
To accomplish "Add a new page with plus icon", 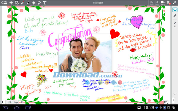I will click(11, 3).
